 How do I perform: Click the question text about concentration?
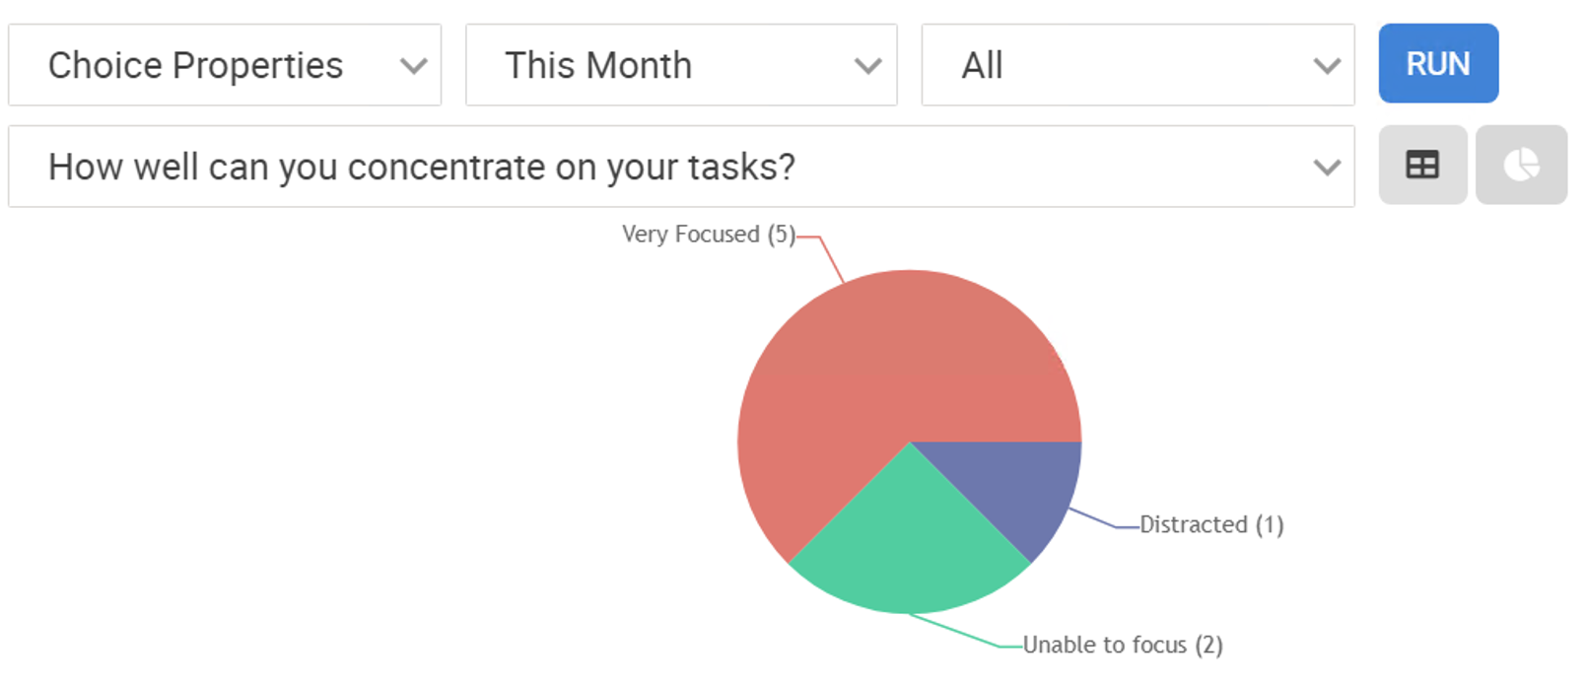tap(422, 167)
